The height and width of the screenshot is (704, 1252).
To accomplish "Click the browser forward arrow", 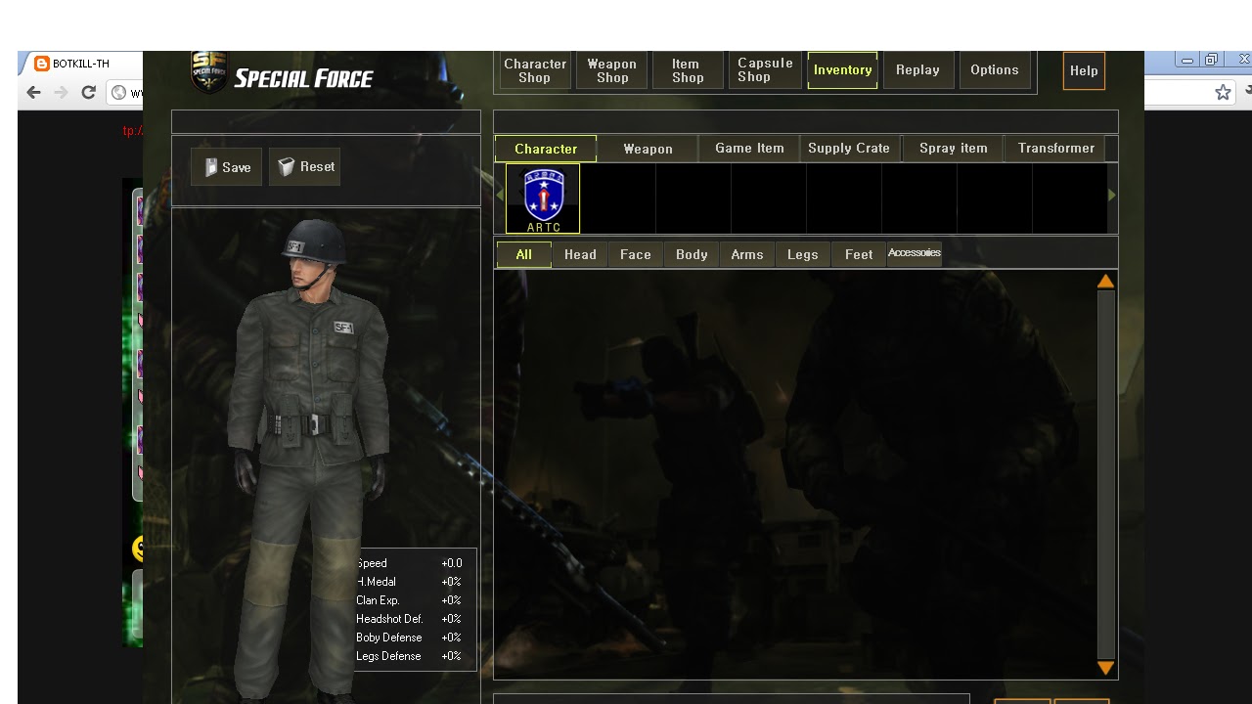I will pyautogui.click(x=61, y=93).
